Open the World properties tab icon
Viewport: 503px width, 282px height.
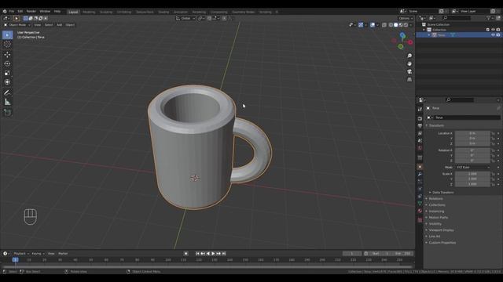coord(420,148)
